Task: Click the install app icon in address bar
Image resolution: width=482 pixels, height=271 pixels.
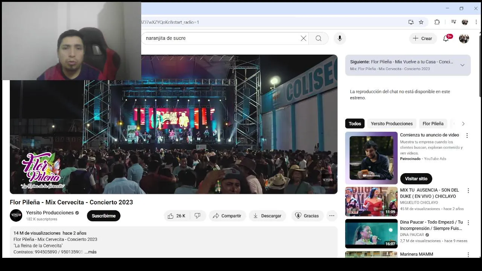Action: point(411,22)
